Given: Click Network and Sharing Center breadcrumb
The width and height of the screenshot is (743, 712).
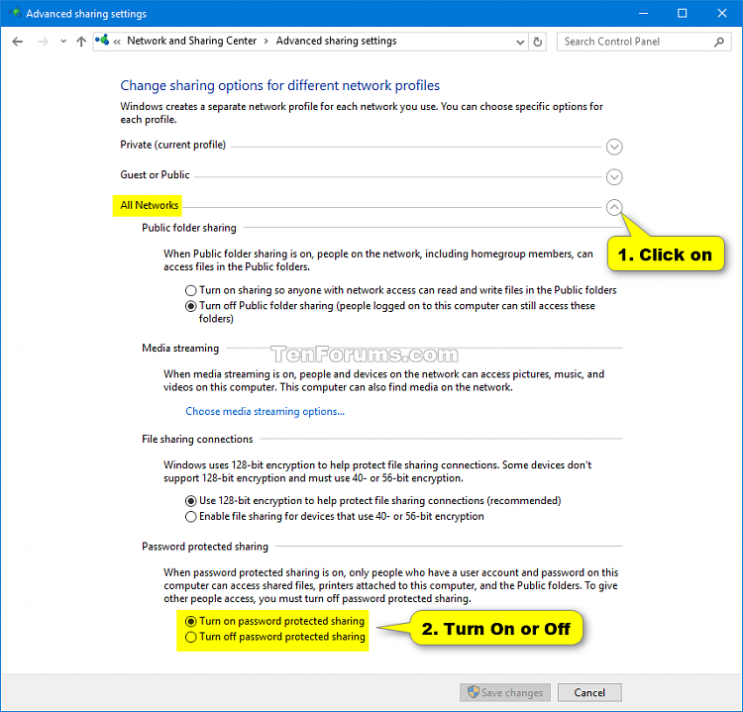Looking at the screenshot, I should [191, 41].
